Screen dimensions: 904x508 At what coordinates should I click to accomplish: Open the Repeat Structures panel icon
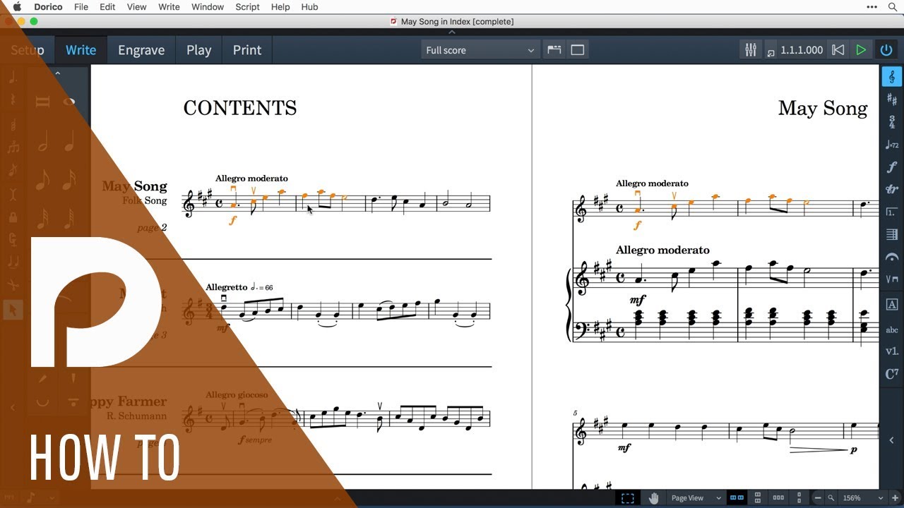point(891,212)
